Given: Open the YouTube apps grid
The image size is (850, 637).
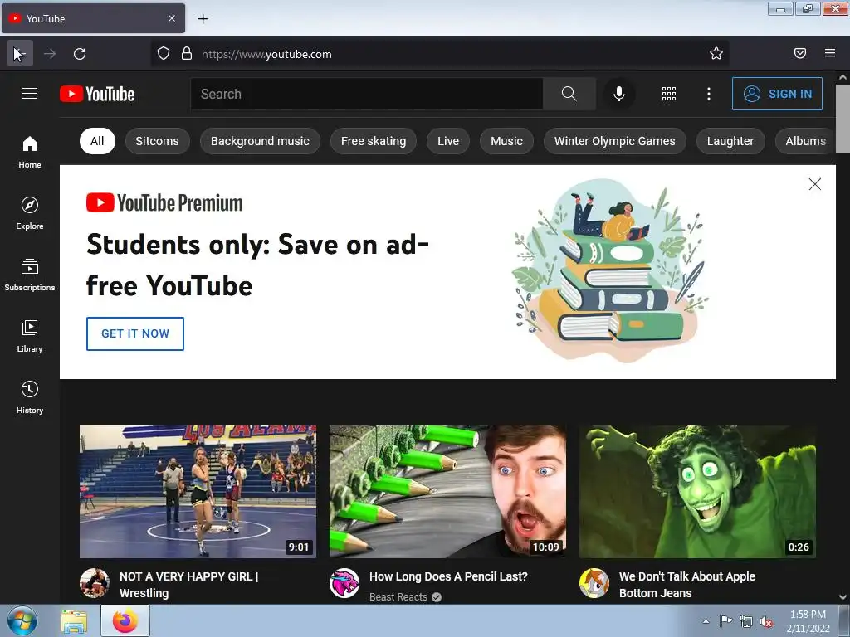Looking at the screenshot, I should click(x=669, y=94).
